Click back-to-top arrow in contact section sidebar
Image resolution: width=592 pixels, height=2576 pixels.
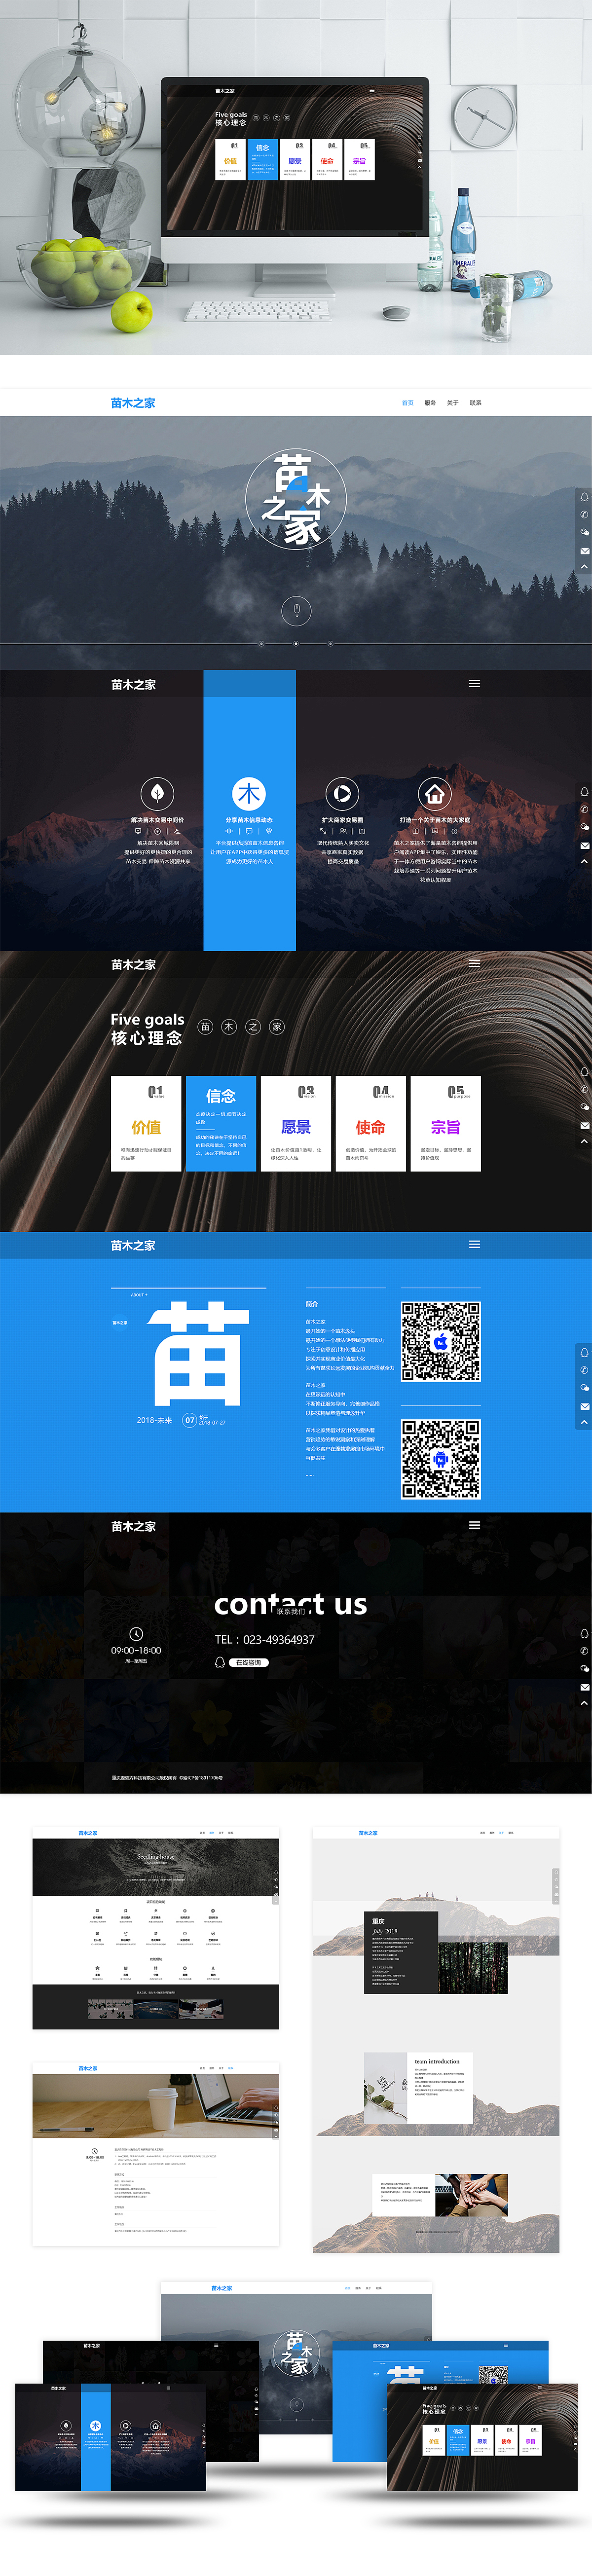tap(585, 1704)
